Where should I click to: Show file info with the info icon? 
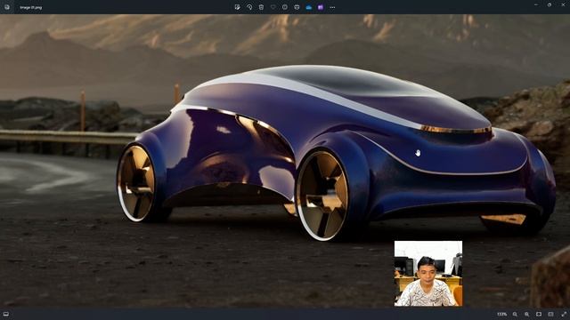[x=285, y=7]
